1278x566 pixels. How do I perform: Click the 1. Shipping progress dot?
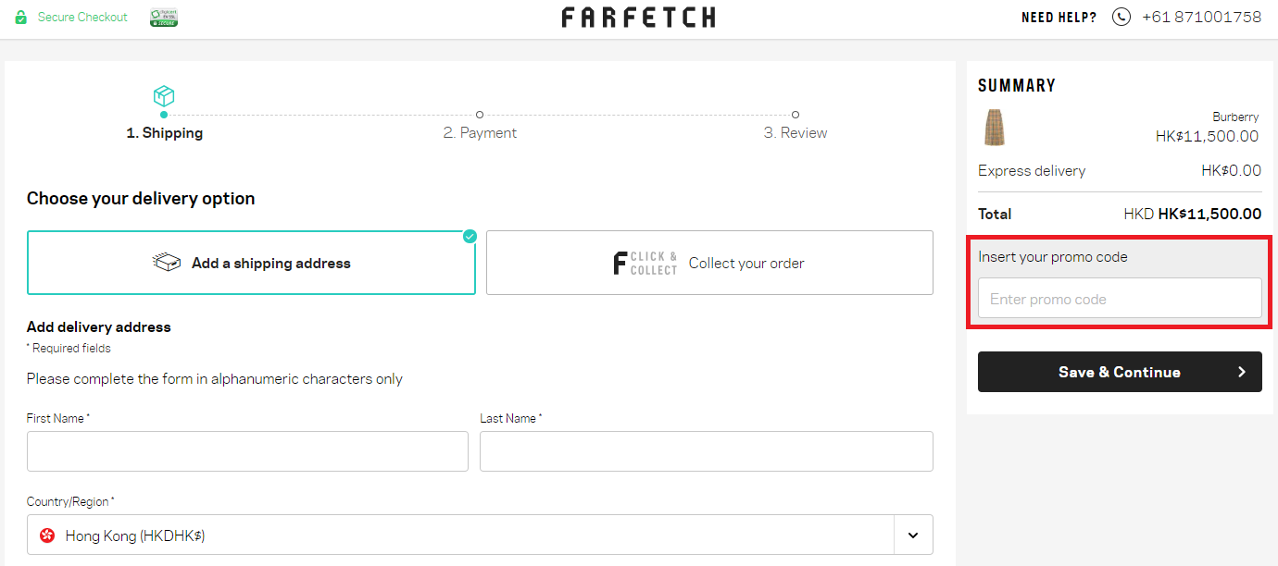point(164,115)
